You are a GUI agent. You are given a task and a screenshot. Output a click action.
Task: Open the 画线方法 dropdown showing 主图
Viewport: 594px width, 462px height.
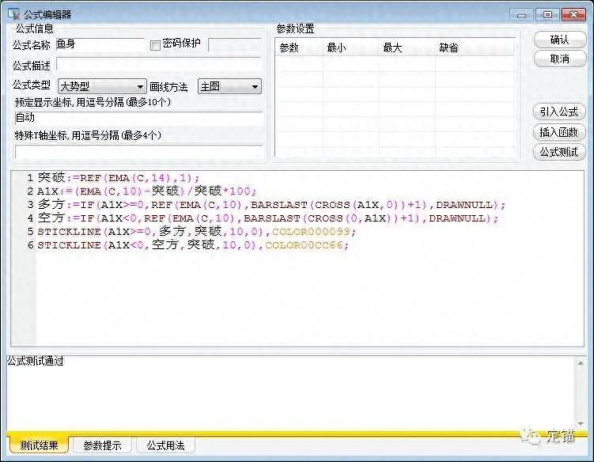coord(229,86)
